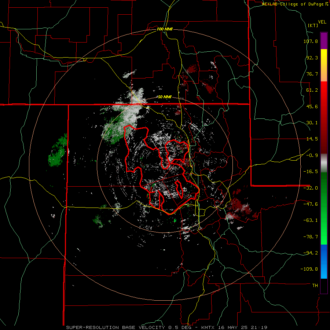Viewport: 330px width, 330px height.
Task: Click the blue segment of the velocity color bar
Action: [x=324, y=261]
